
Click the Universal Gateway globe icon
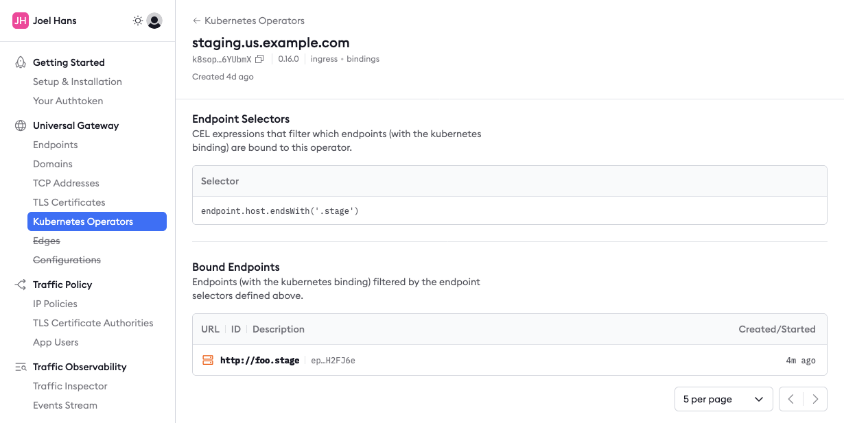coord(21,125)
